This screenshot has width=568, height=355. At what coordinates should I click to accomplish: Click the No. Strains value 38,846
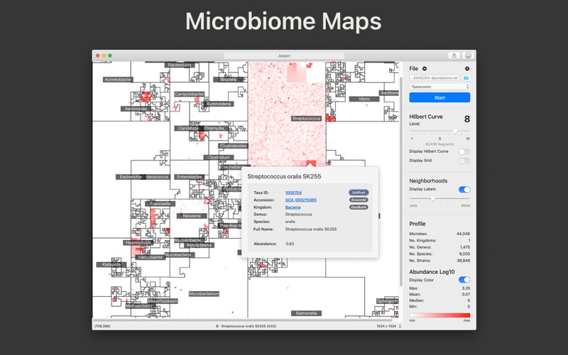pos(464,261)
